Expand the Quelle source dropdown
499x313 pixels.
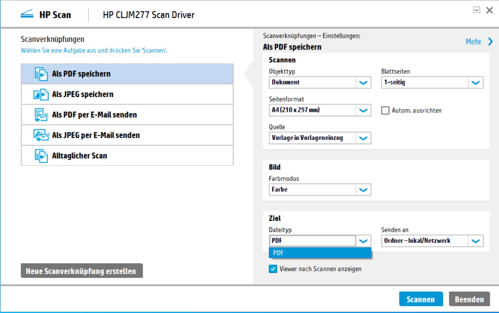click(363, 138)
